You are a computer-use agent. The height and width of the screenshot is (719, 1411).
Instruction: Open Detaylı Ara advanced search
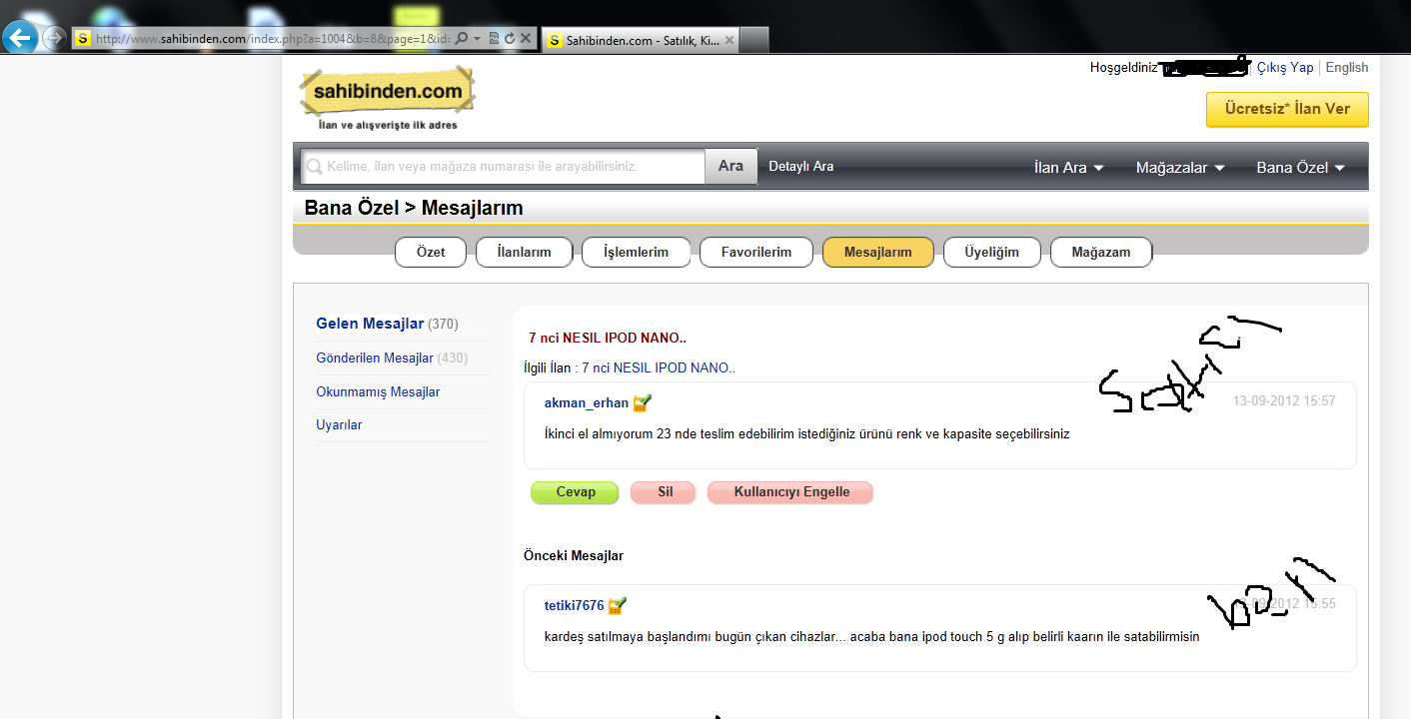(x=800, y=166)
